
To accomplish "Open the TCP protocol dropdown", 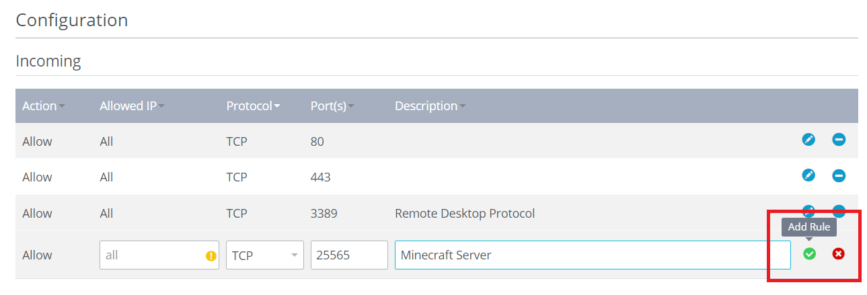I will click(264, 255).
